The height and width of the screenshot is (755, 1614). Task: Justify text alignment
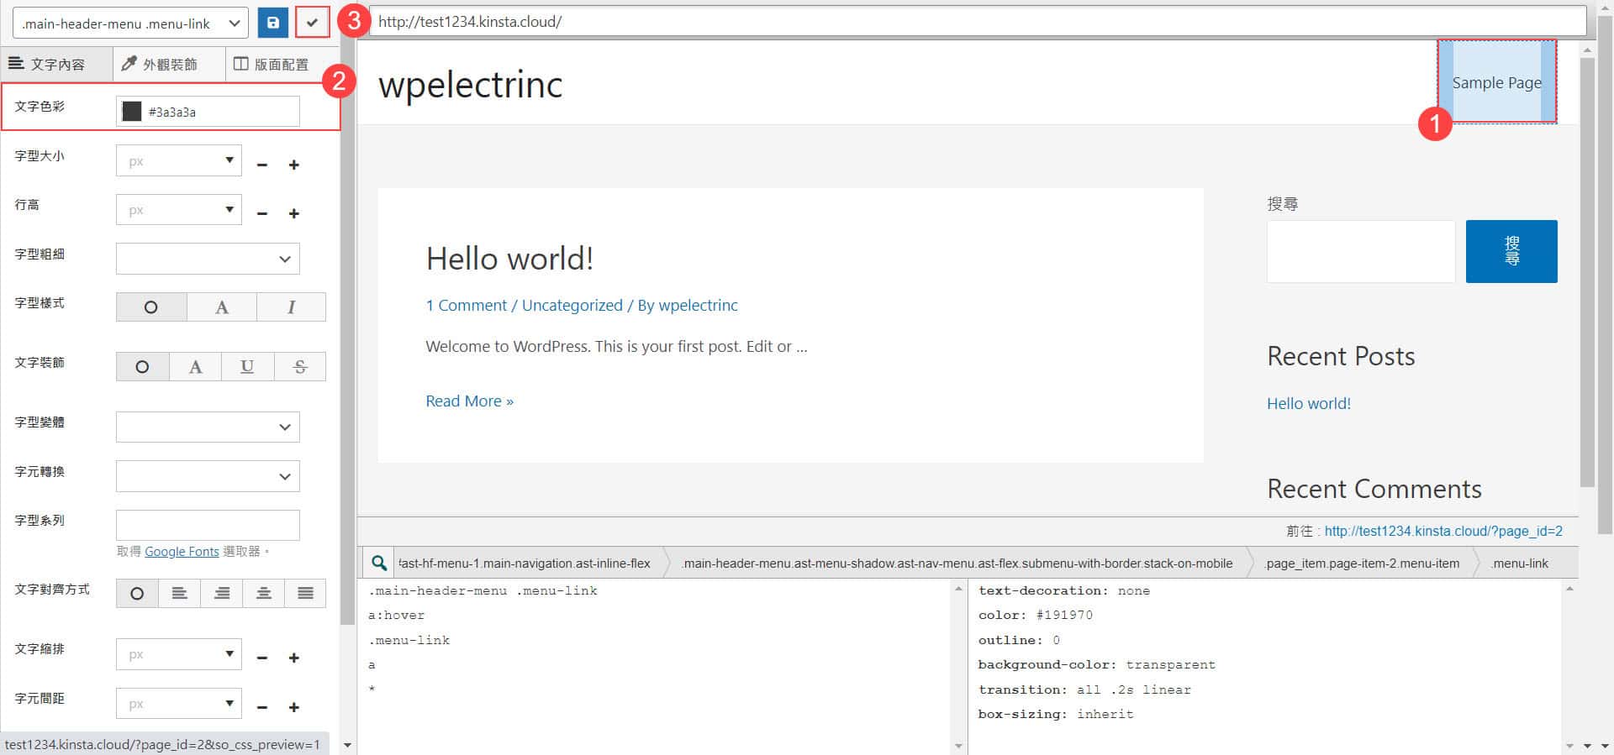coord(305,594)
